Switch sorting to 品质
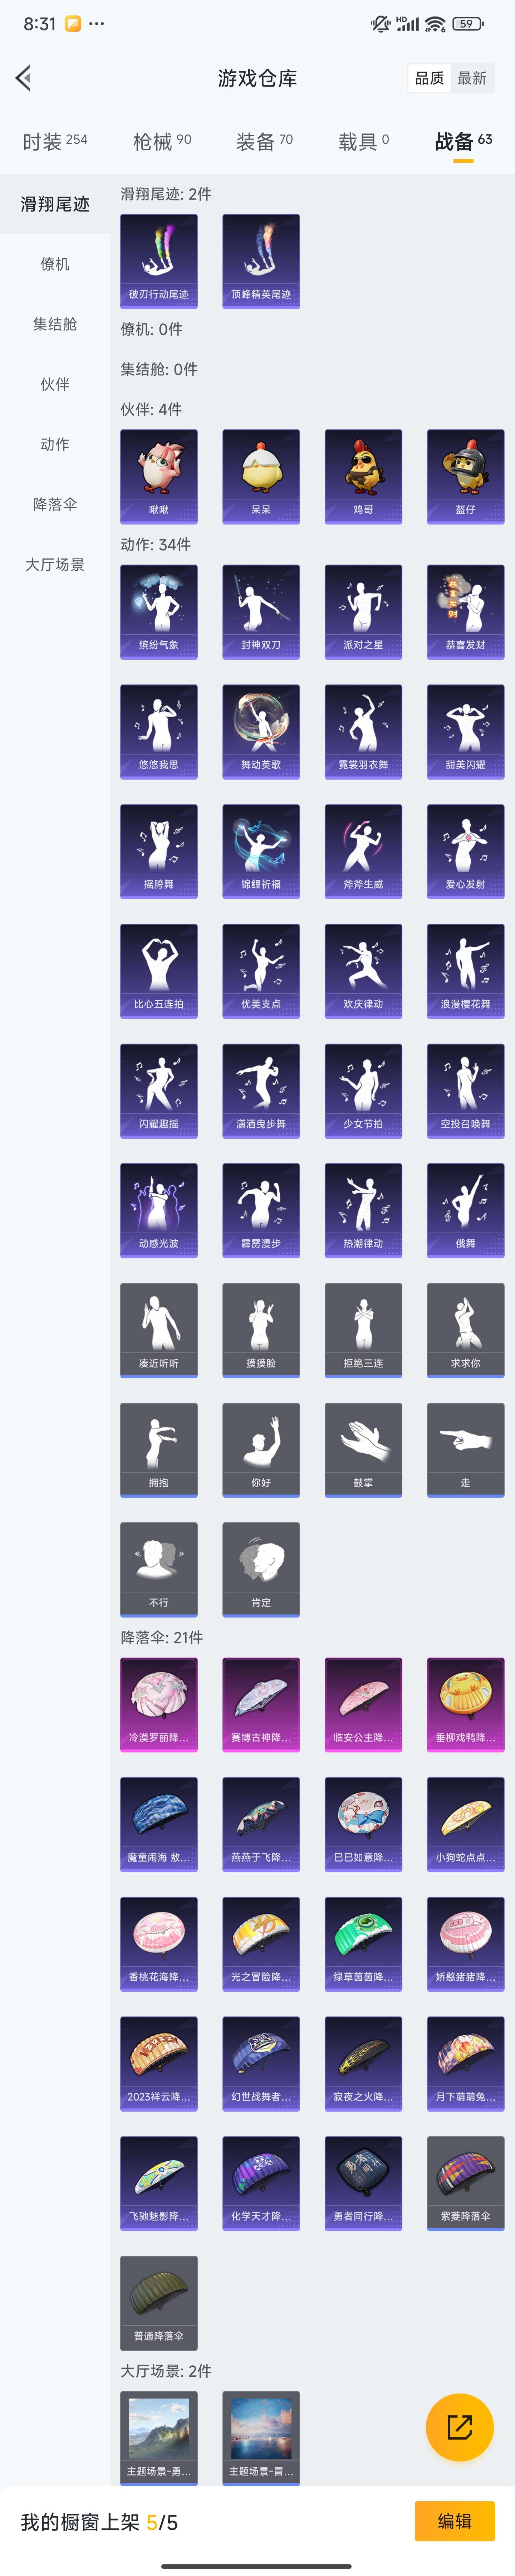The width and height of the screenshot is (515, 2576). pos(430,78)
